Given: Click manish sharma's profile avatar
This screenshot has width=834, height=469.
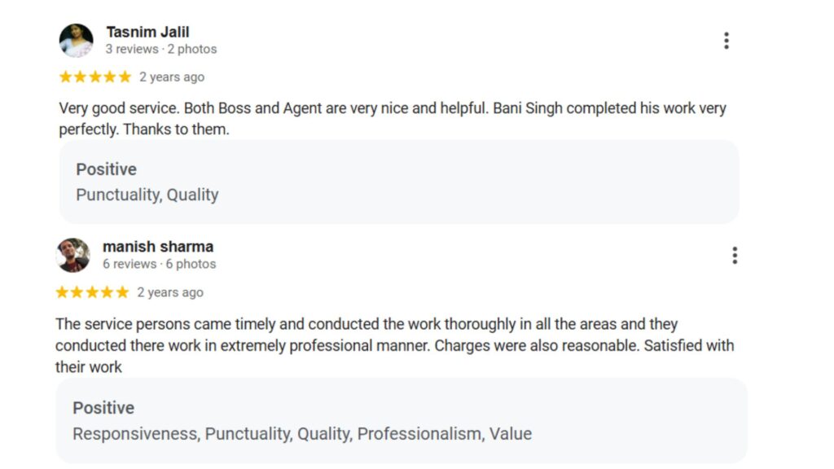Looking at the screenshot, I should click(x=73, y=255).
